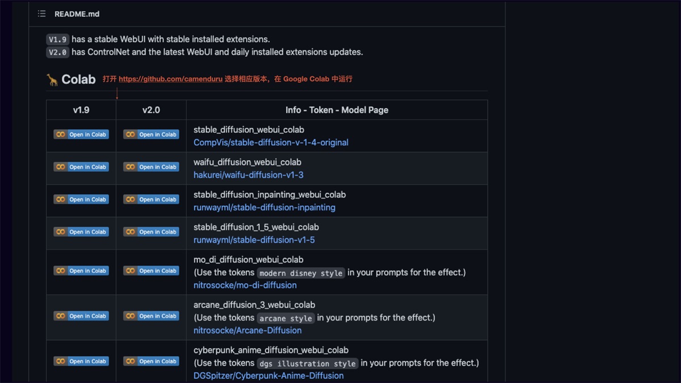The image size is (681, 383).
Task: Open arcane_diffusion_3 v1.9 in Colab
Action: [x=81, y=315]
